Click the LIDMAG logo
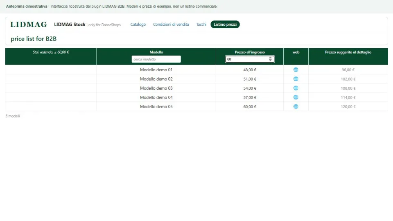393x221 pixels. [29, 25]
